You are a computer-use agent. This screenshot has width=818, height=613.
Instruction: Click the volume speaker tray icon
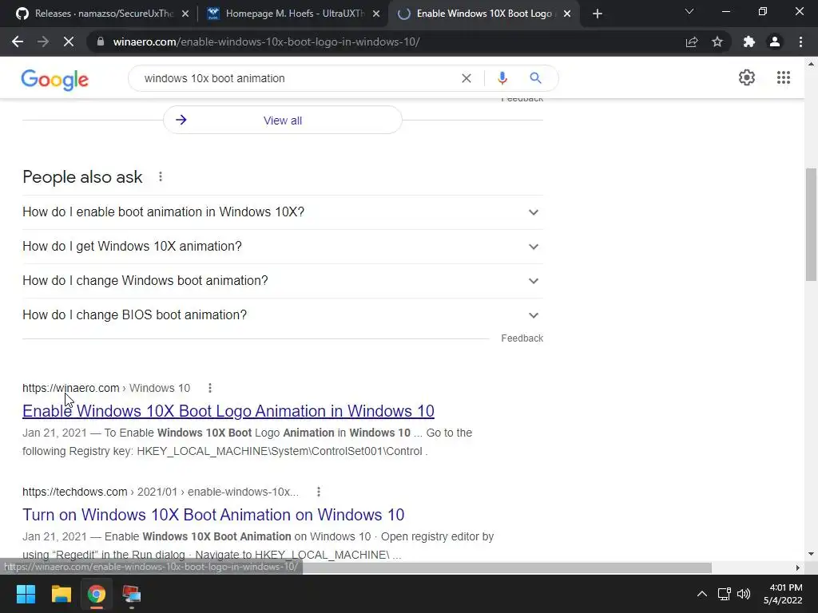744,594
